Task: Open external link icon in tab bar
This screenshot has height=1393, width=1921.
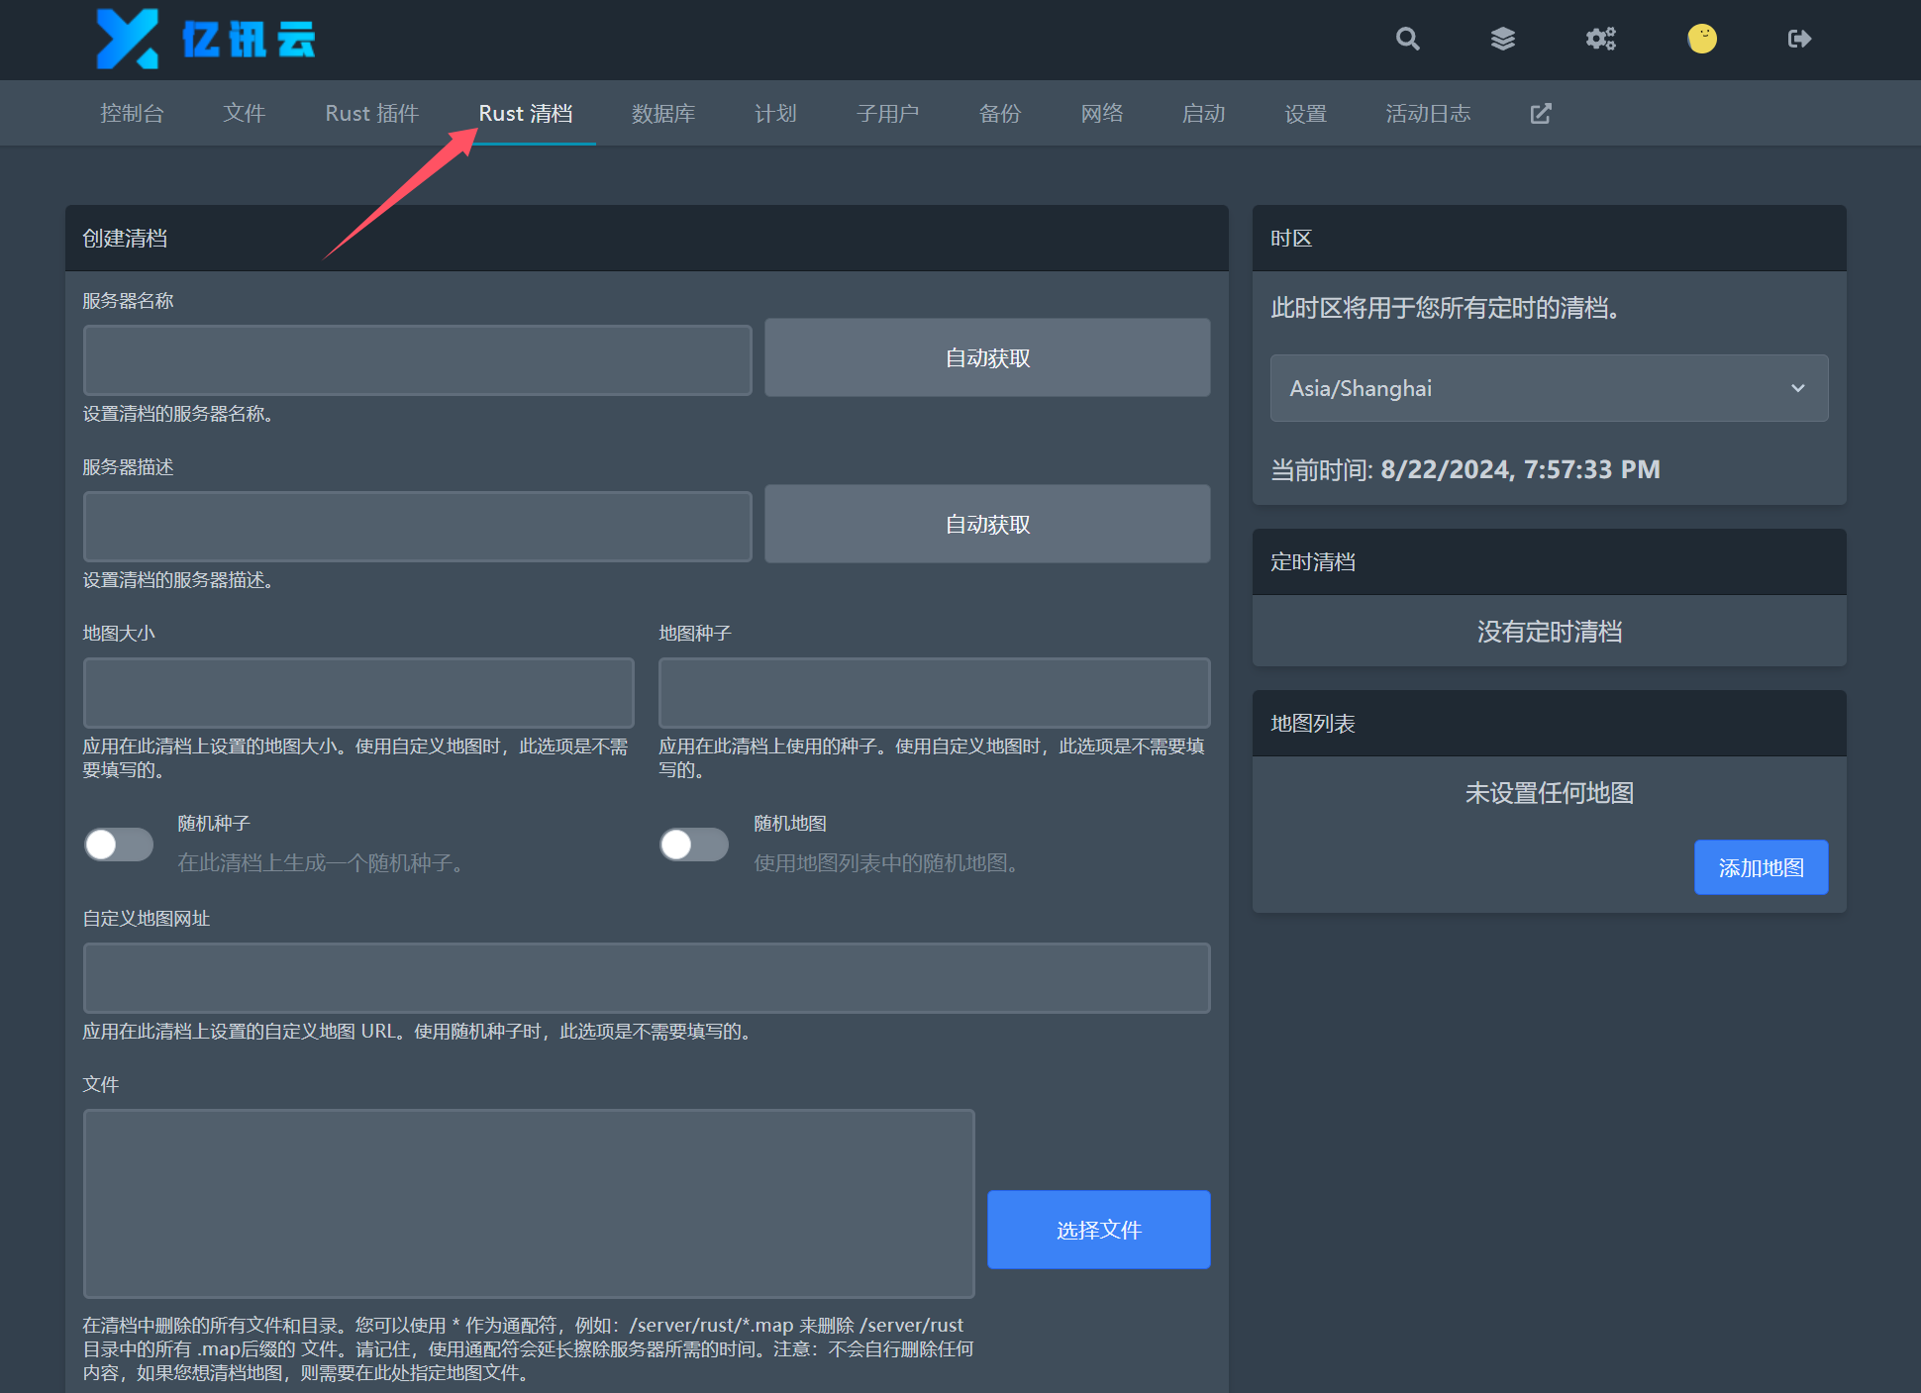Action: click(x=1540, y=114)
